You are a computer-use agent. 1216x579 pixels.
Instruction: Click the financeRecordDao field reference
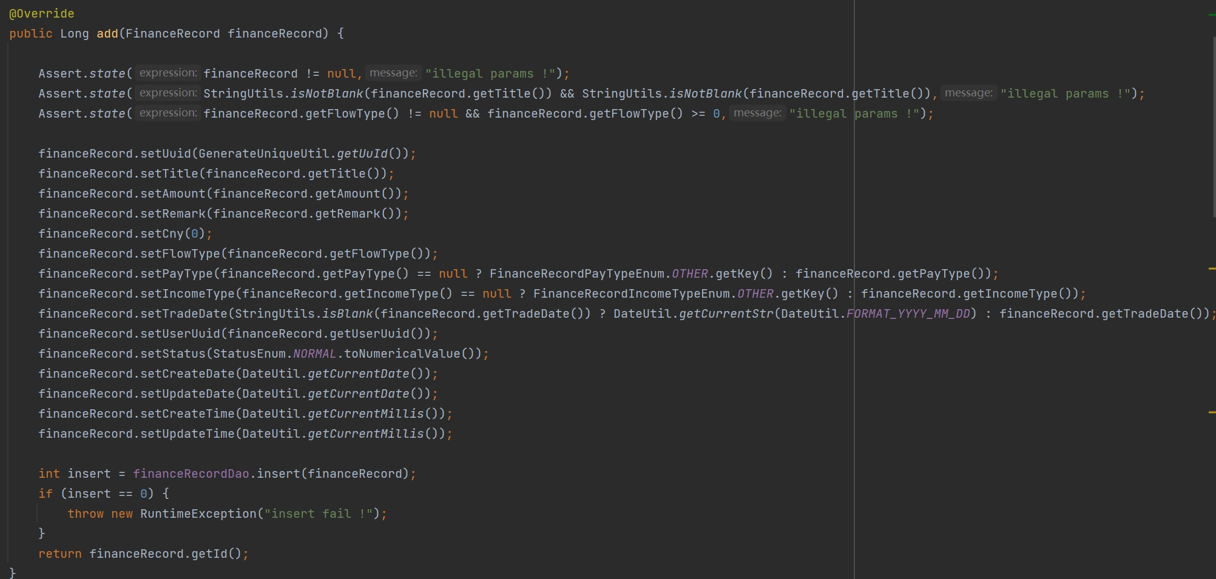(x=191, y=474)
